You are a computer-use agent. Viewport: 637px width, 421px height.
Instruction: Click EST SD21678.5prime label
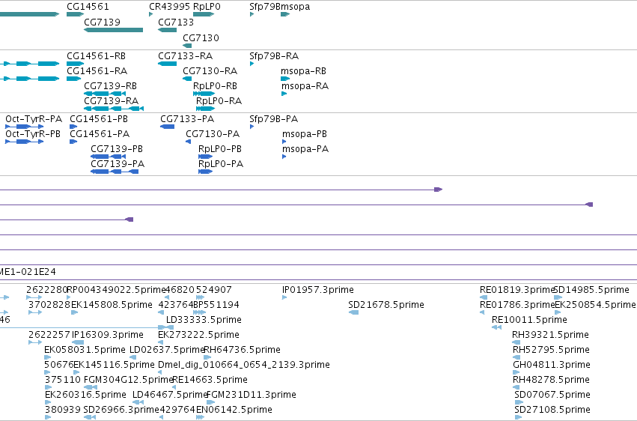386,304
